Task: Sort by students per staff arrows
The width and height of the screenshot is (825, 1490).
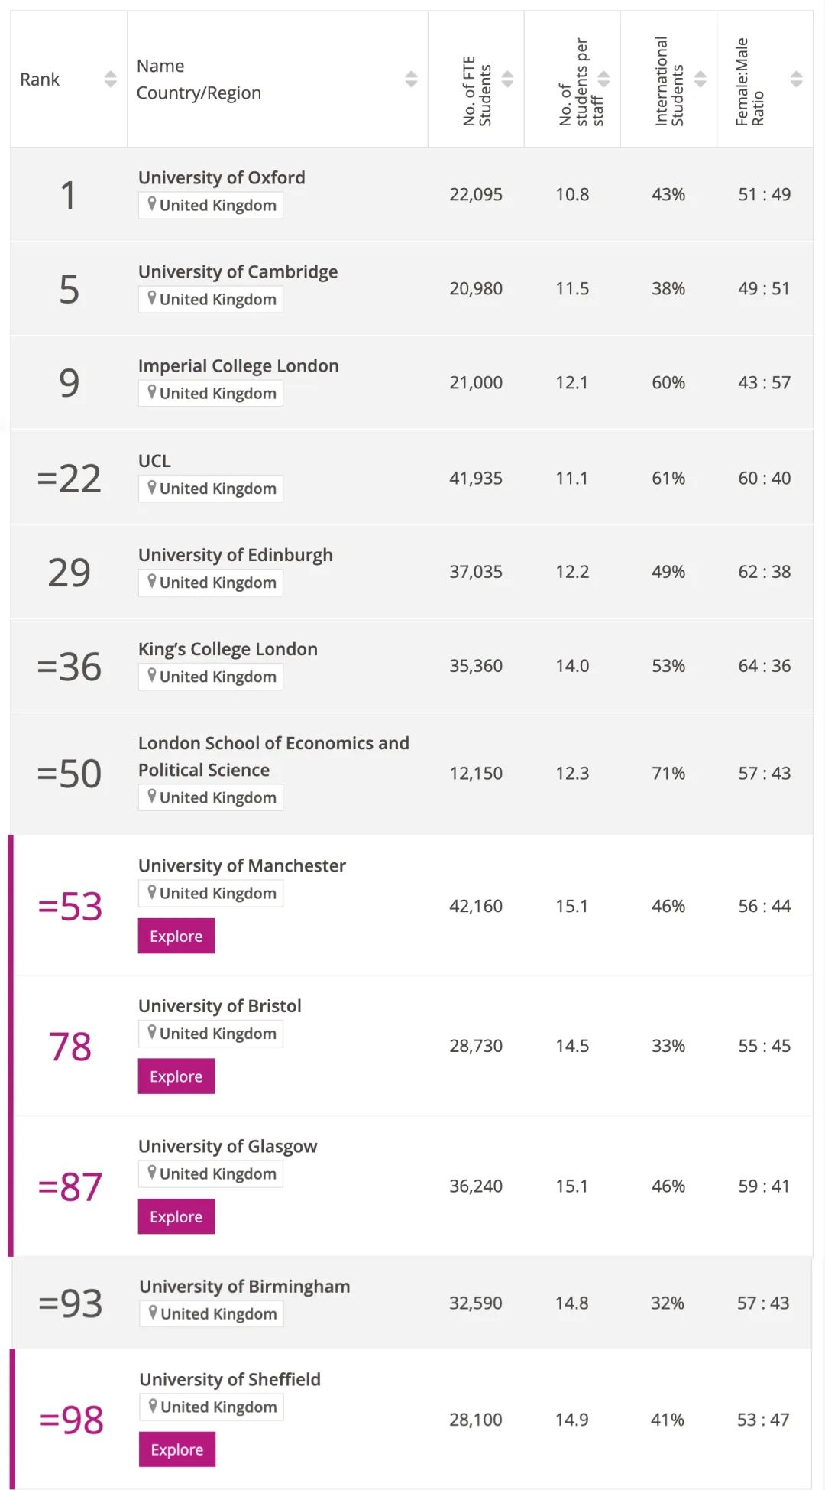Action: pyautogui.click(x=603, y=79)
